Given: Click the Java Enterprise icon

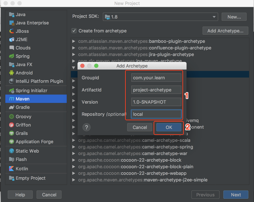Looking at the screenshot, I should 12,23.
